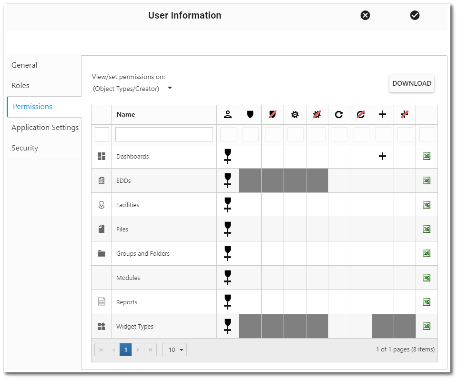This screenshot has height=380, width=458.
Task: Click the Excel export icon for Reports
Action: [427, 302]
